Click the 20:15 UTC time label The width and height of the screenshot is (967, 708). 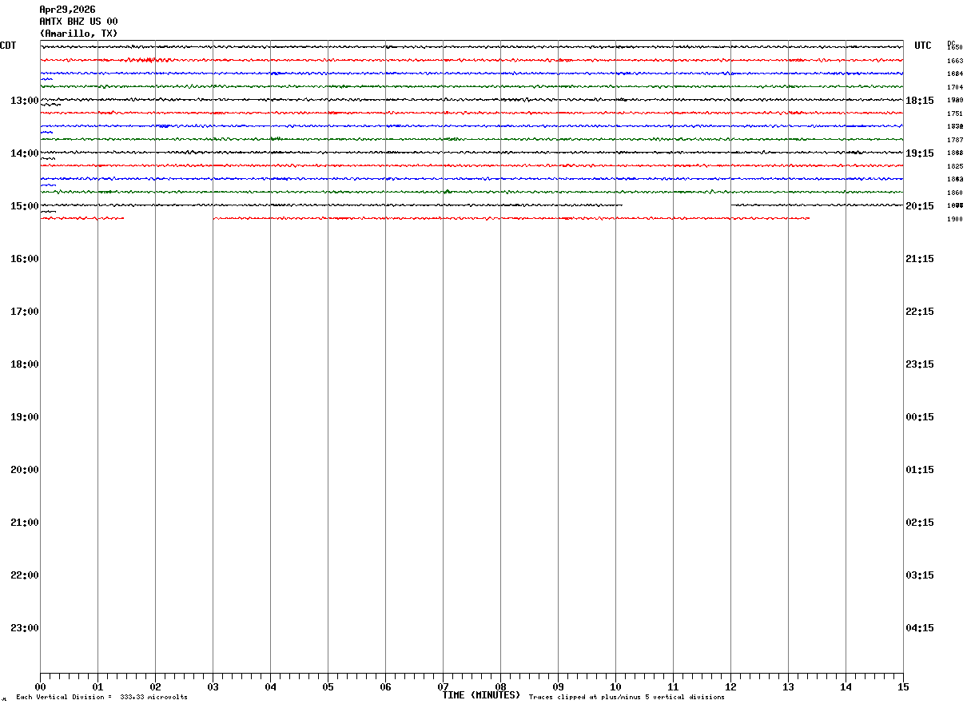[920, 206]
